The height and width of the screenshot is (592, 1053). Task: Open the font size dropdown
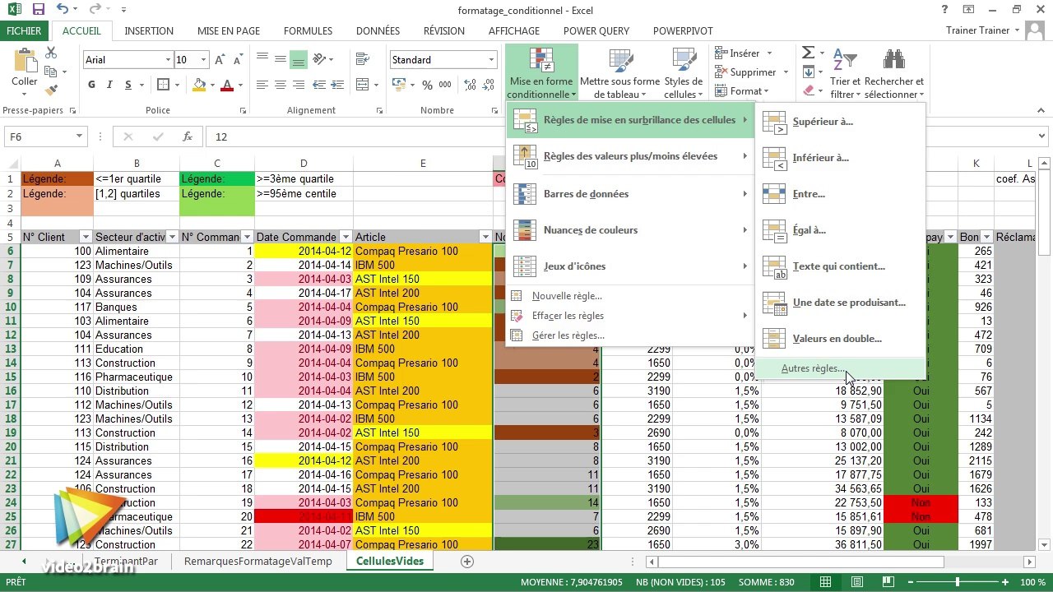[203, 60]
